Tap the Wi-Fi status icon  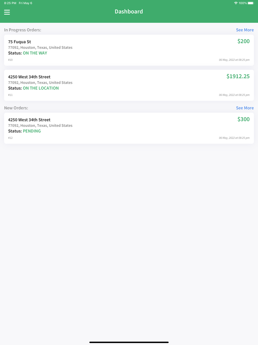point(236,3)
